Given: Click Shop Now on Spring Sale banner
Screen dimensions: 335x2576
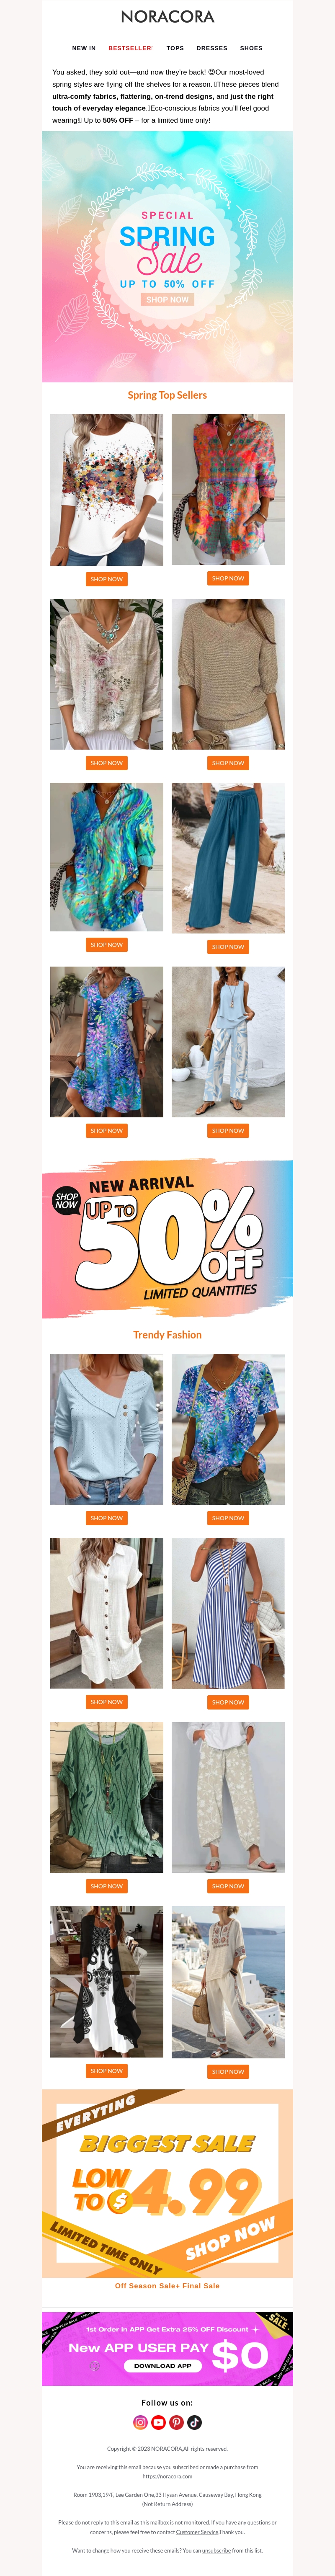Looking at the screenshot, I should (x=167, y=299).
